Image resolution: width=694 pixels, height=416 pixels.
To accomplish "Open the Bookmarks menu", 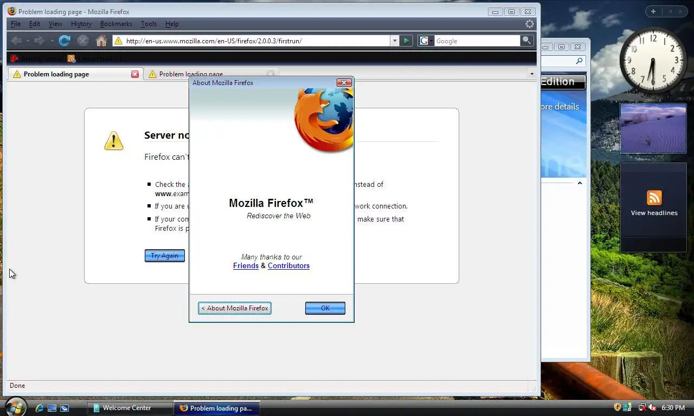I will tap(116, 24).
